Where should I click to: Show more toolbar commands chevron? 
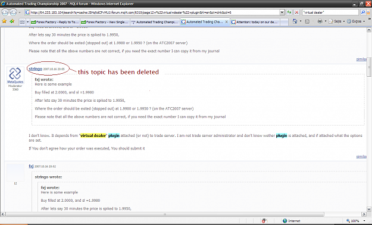click(x=369, y=18)
